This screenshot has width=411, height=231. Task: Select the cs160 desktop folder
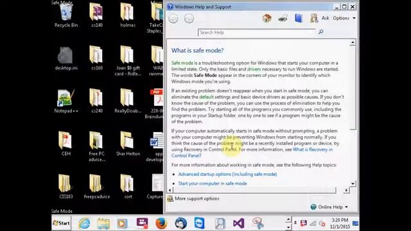click(97, 58)
